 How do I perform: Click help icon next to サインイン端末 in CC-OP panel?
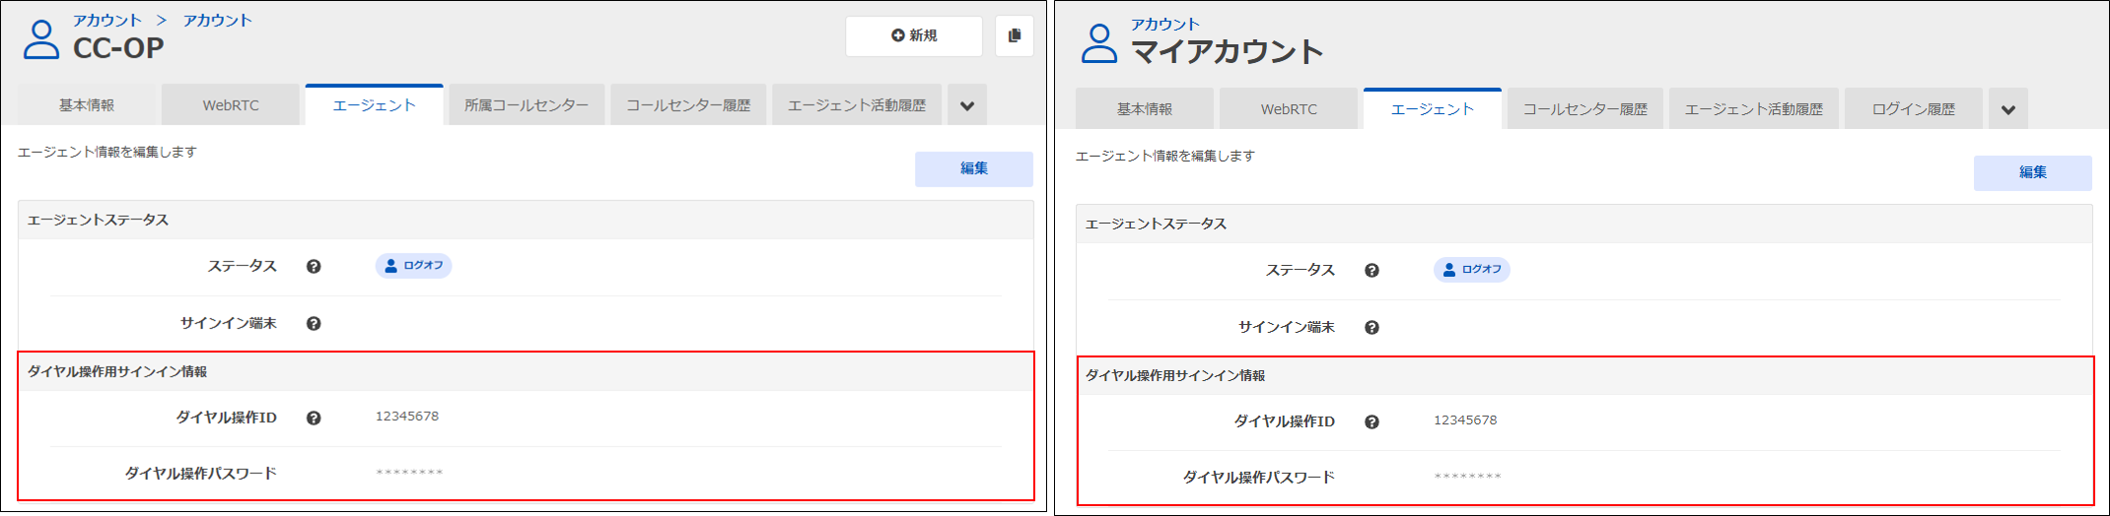pyautogui.click(x=314, y=324)
